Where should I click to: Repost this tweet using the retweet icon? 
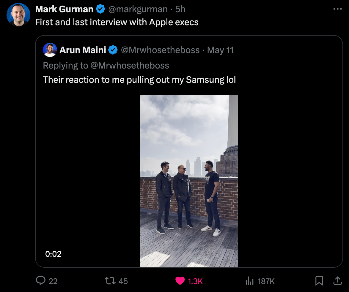pyautogui.click(x=111, y=281)
